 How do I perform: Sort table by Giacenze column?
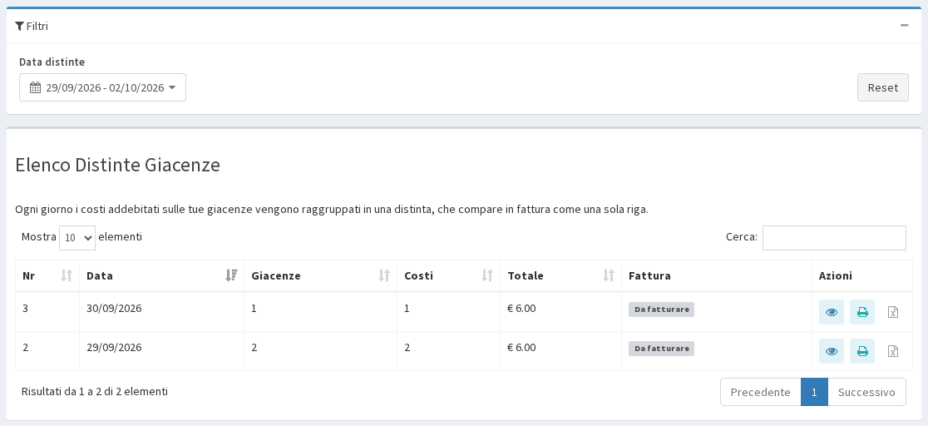coord(320,275)
